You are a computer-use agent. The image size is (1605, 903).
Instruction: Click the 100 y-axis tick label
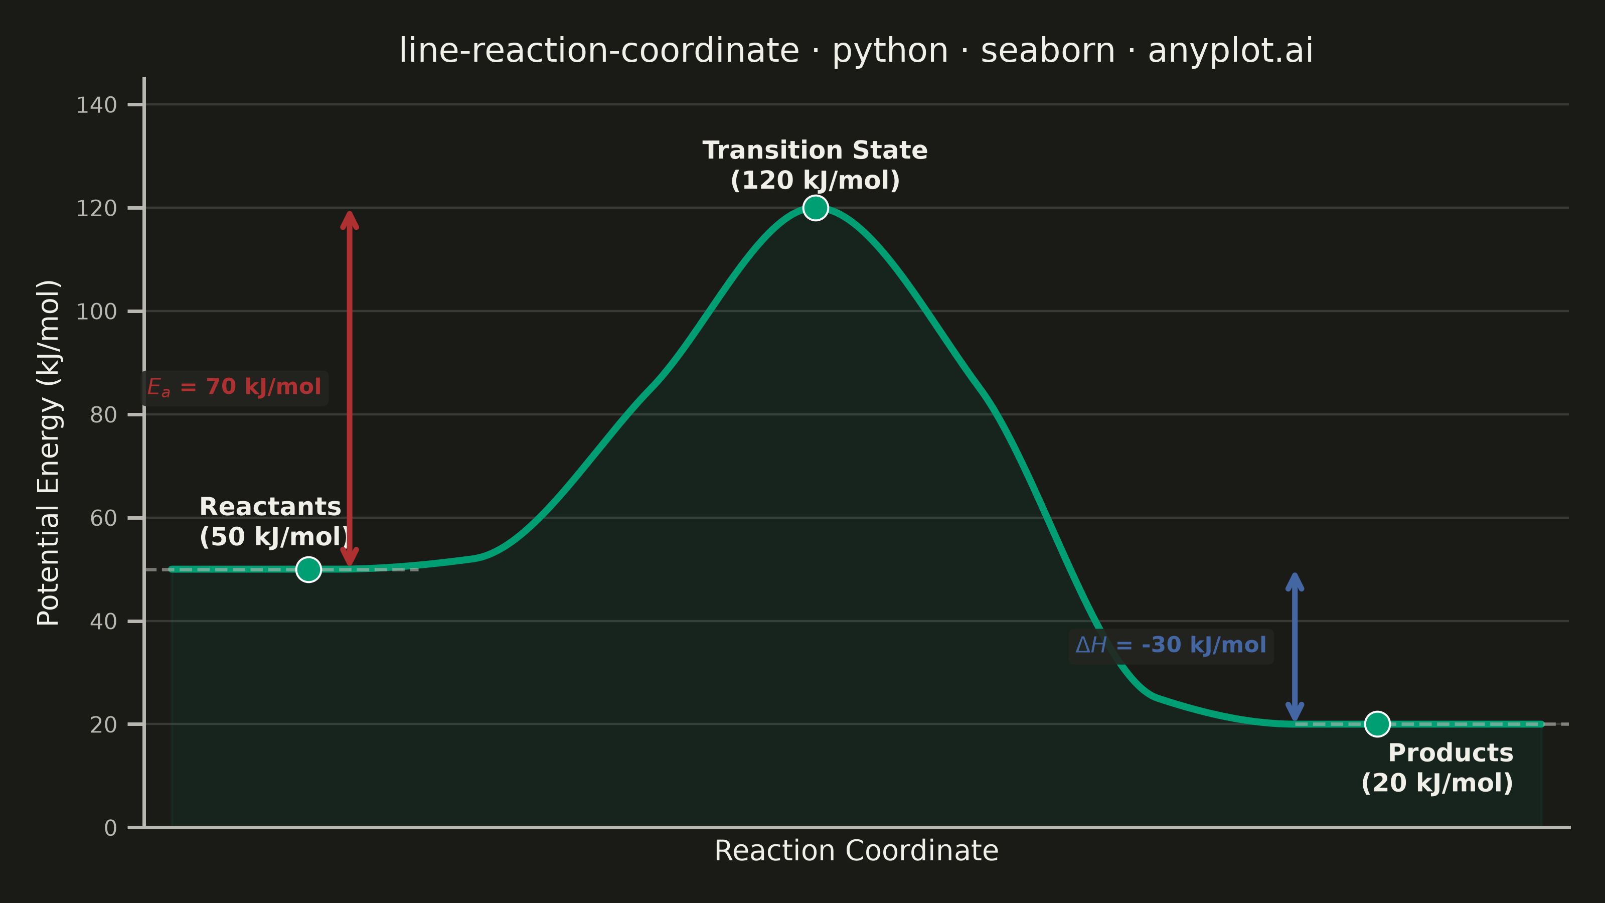[97, 312]
